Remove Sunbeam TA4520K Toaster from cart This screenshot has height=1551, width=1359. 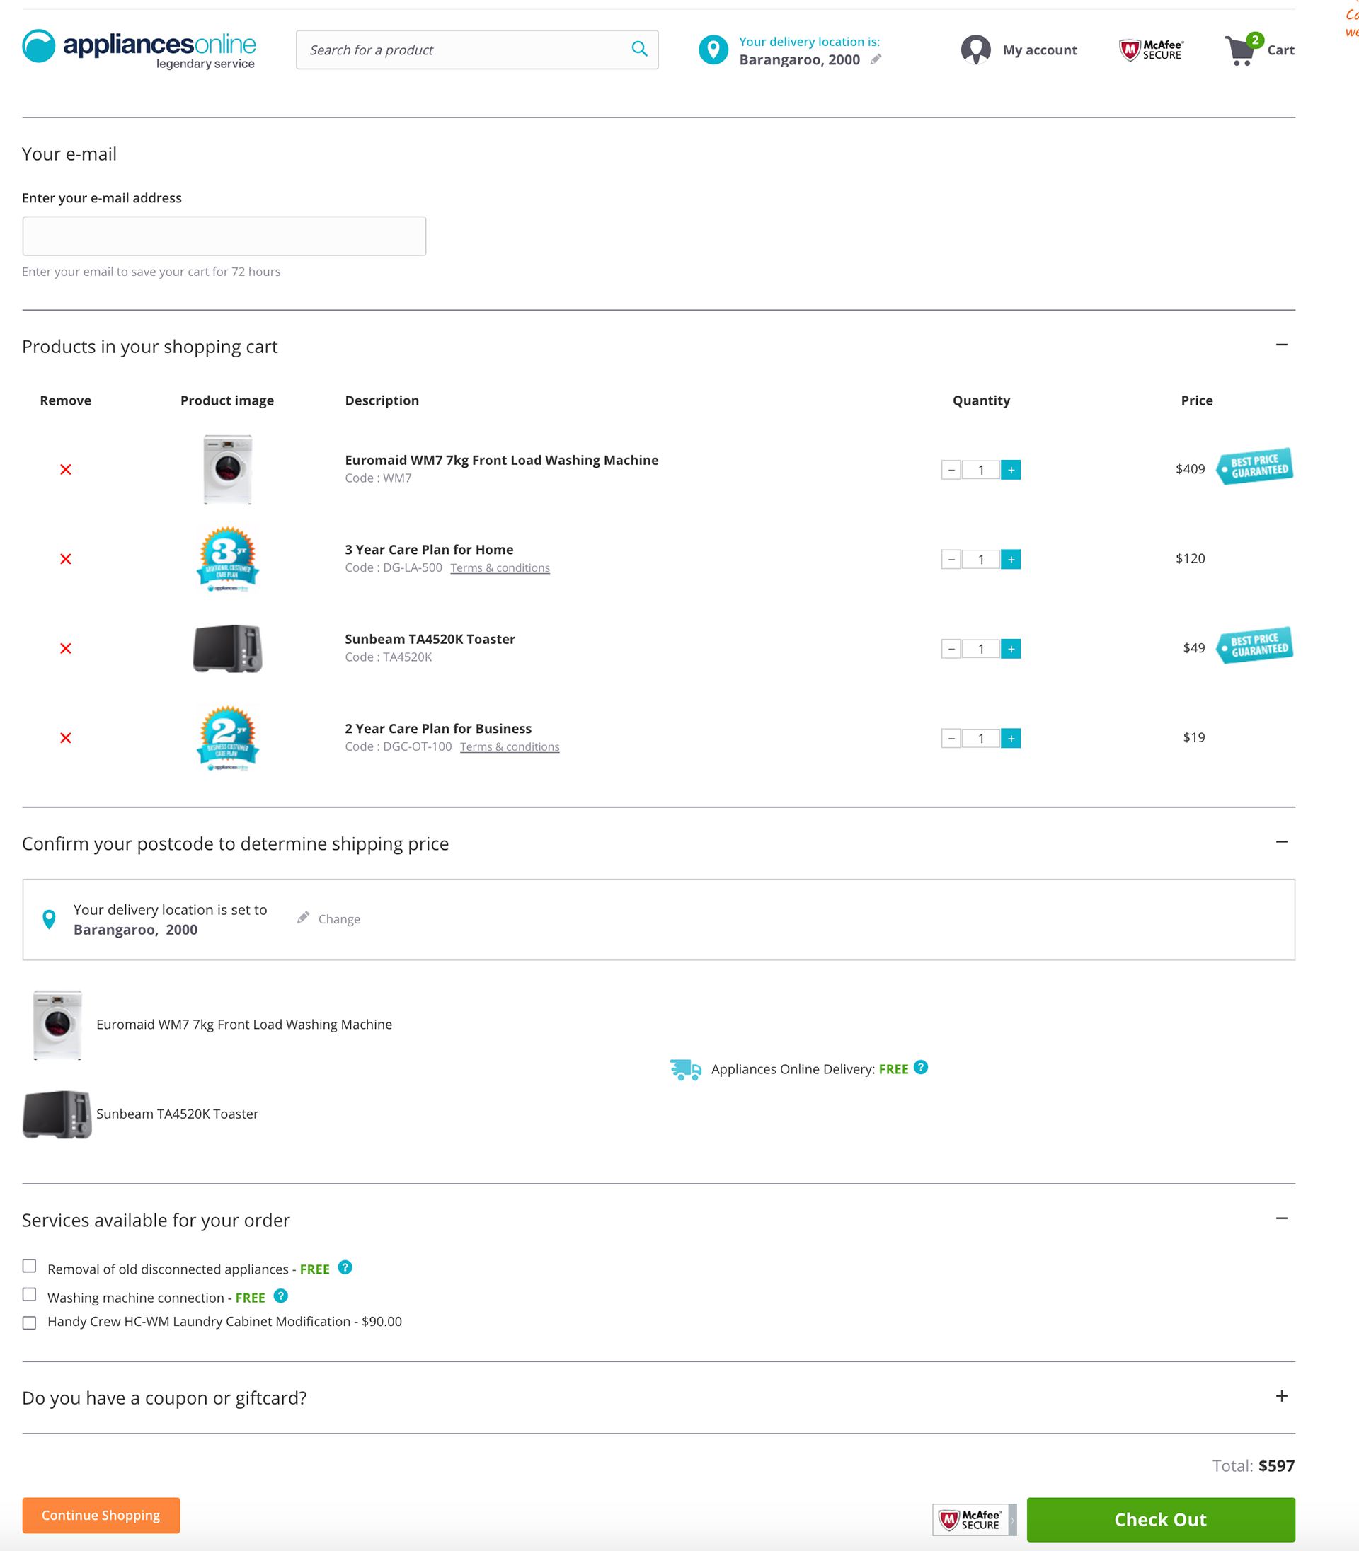(66, 649)
